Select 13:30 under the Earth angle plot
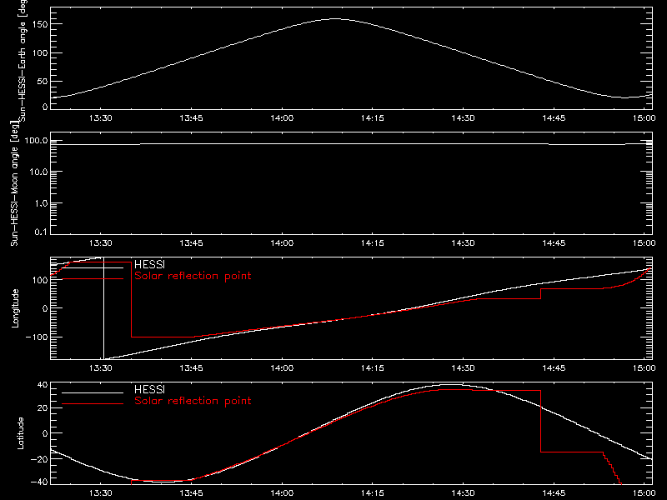The width and height of the screenshot is (667, 500). pos(101,118)
